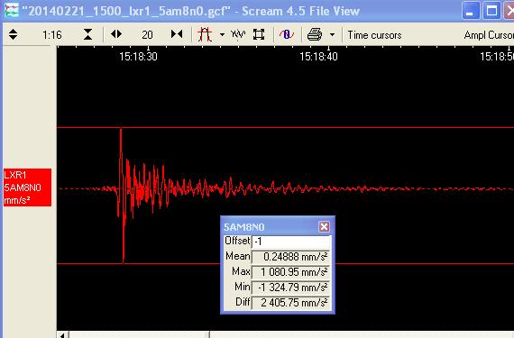Click the Scream application icon in title bar

click(12, 11)
